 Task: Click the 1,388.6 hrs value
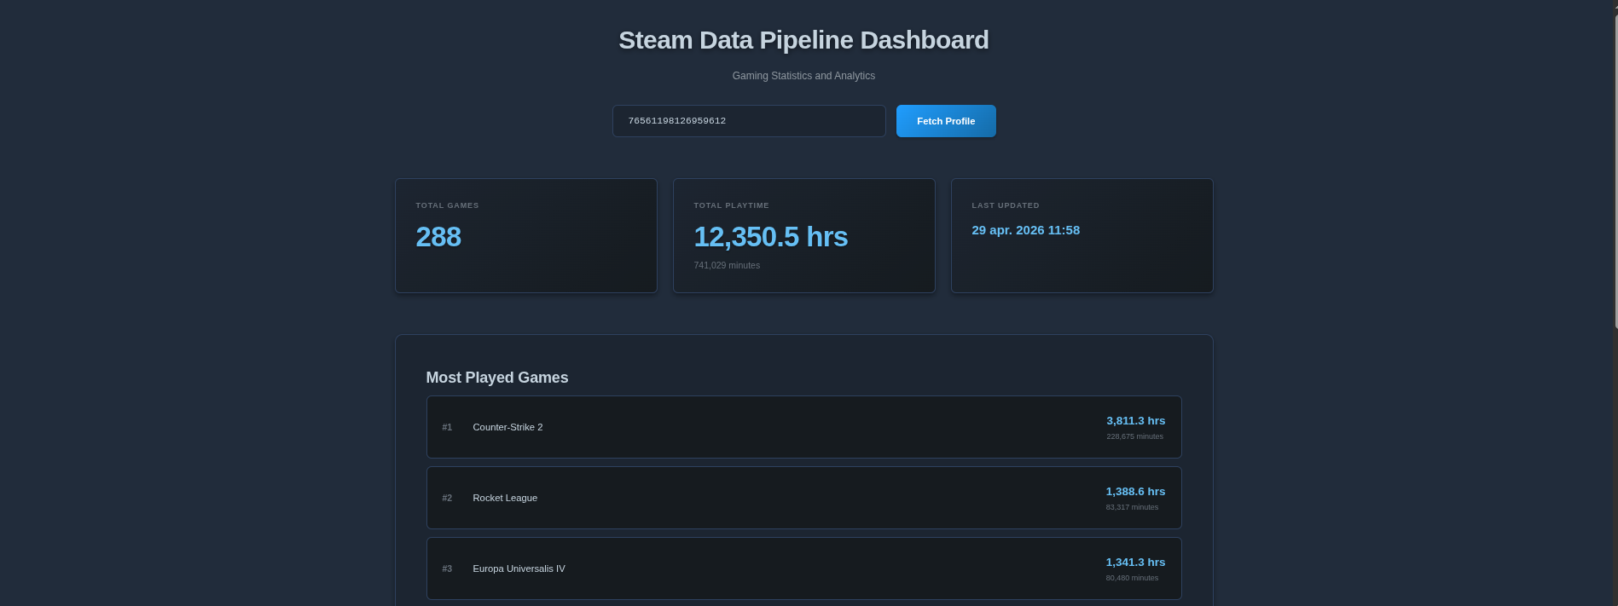(1135, 492)
